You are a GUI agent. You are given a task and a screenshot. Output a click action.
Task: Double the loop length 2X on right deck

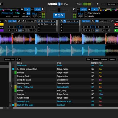point(106,21)
